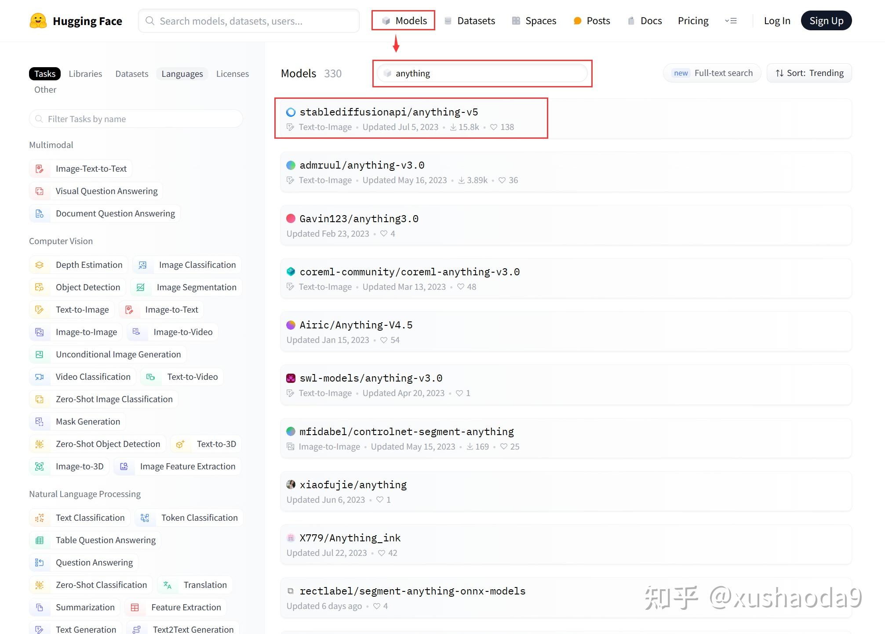Enable Full-text search mode

[712, 73]
